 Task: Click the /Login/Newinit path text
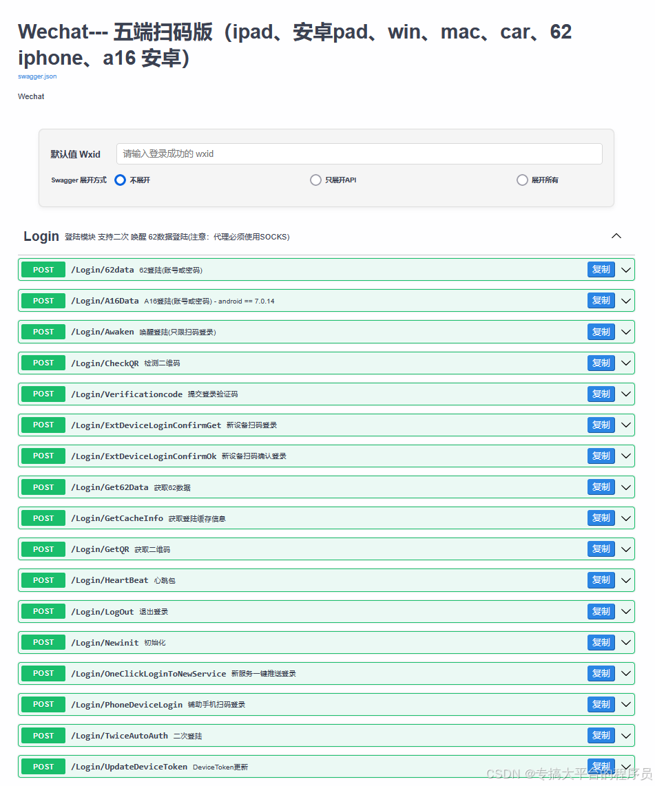click(x=105, y=643)
